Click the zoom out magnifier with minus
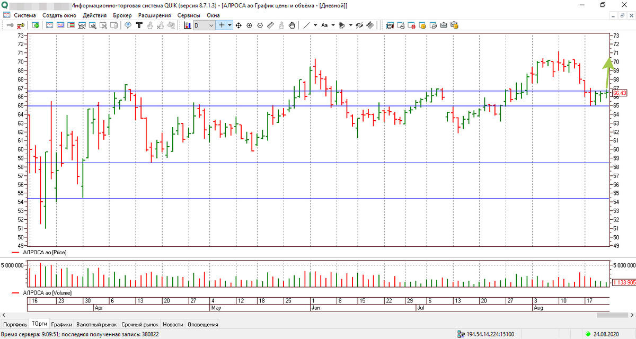This screenshot has width=636, height=339. pyautogui.click(x=260, y=25)
